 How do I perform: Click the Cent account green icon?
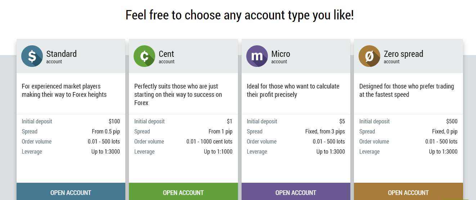click(x=144, y=56)
